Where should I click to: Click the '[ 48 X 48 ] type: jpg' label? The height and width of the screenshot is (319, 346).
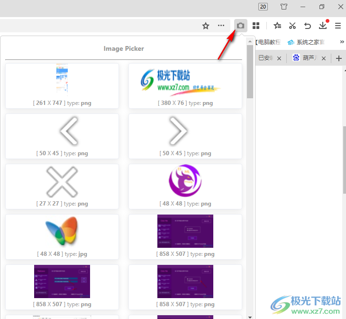click(62, 254)
